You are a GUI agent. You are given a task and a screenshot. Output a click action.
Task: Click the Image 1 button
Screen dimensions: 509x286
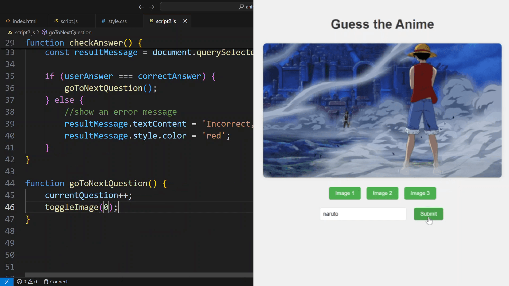click(345, 193)
